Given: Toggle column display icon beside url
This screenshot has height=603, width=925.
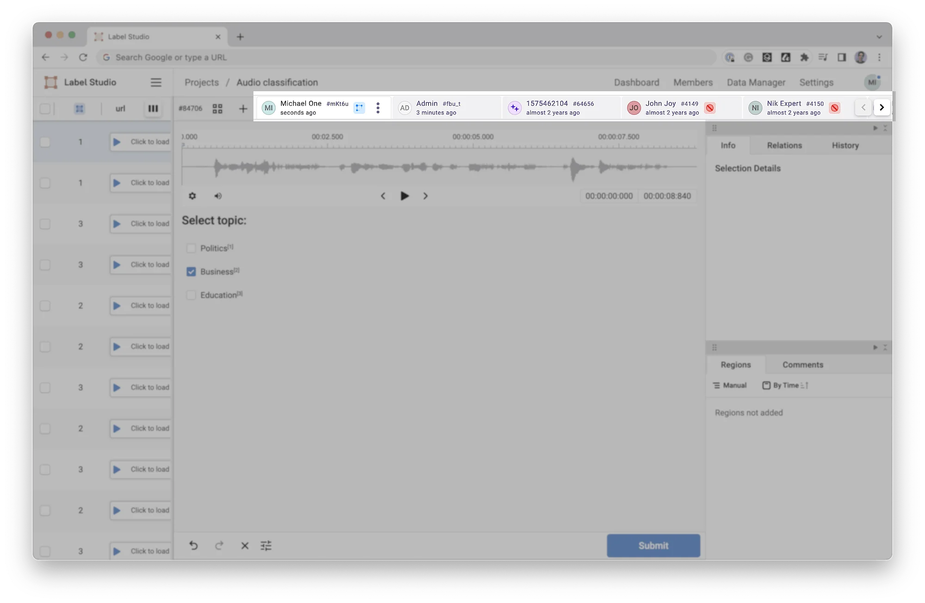Looking at the screenshot, I should click(x=153, y=108).
